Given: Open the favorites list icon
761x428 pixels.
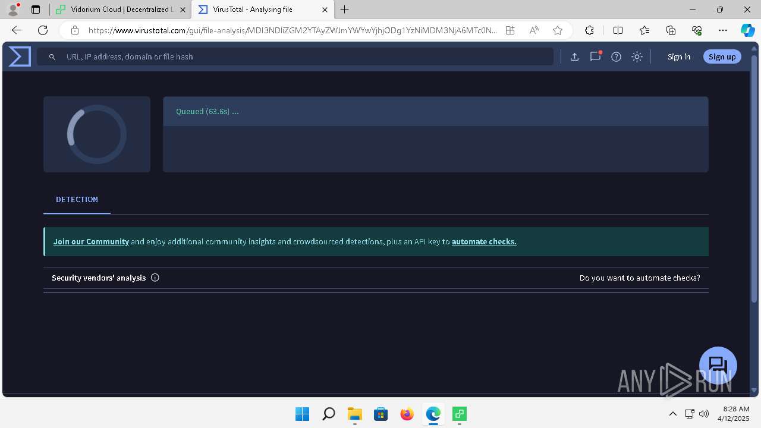Looking at the screenshot, I should point(644,30).
